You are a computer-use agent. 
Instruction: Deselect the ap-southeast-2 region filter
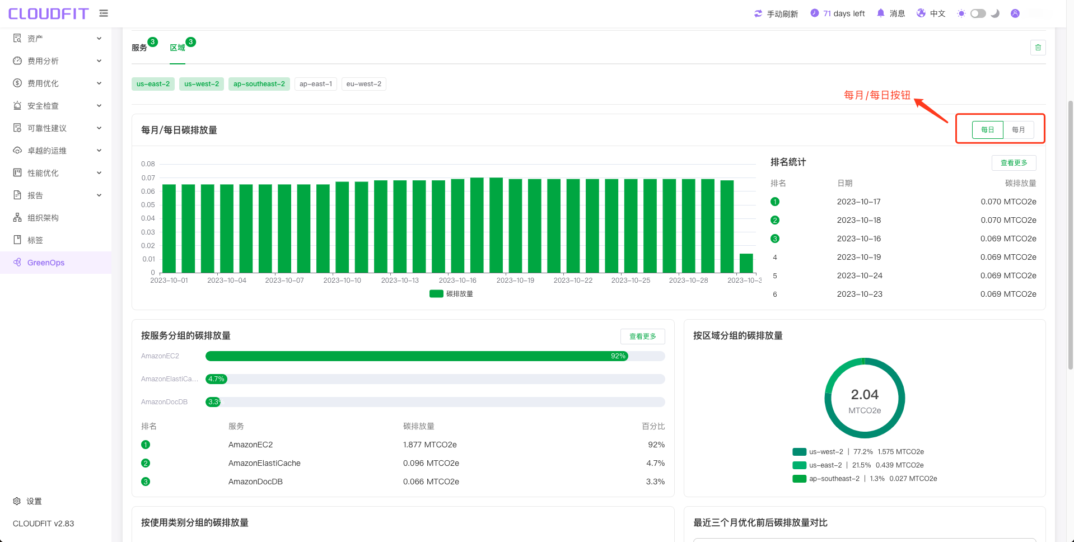(x=259, y=84)
